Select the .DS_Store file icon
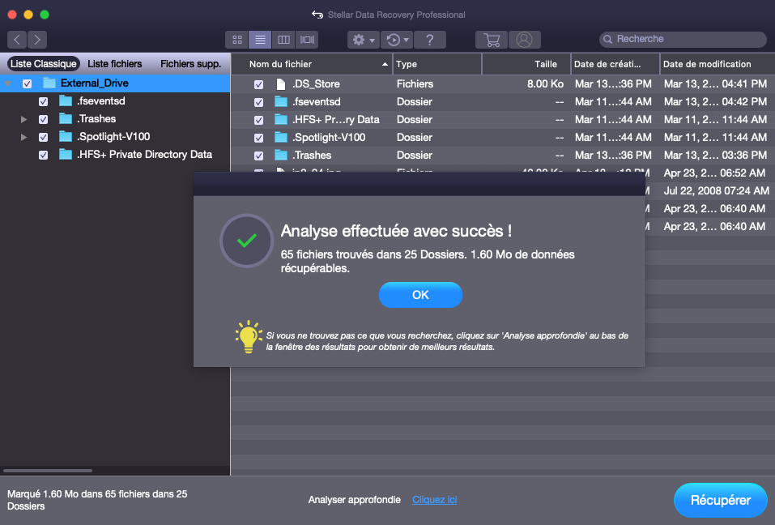The height and width of the screenshot is (525, 775). pos(281,84)
